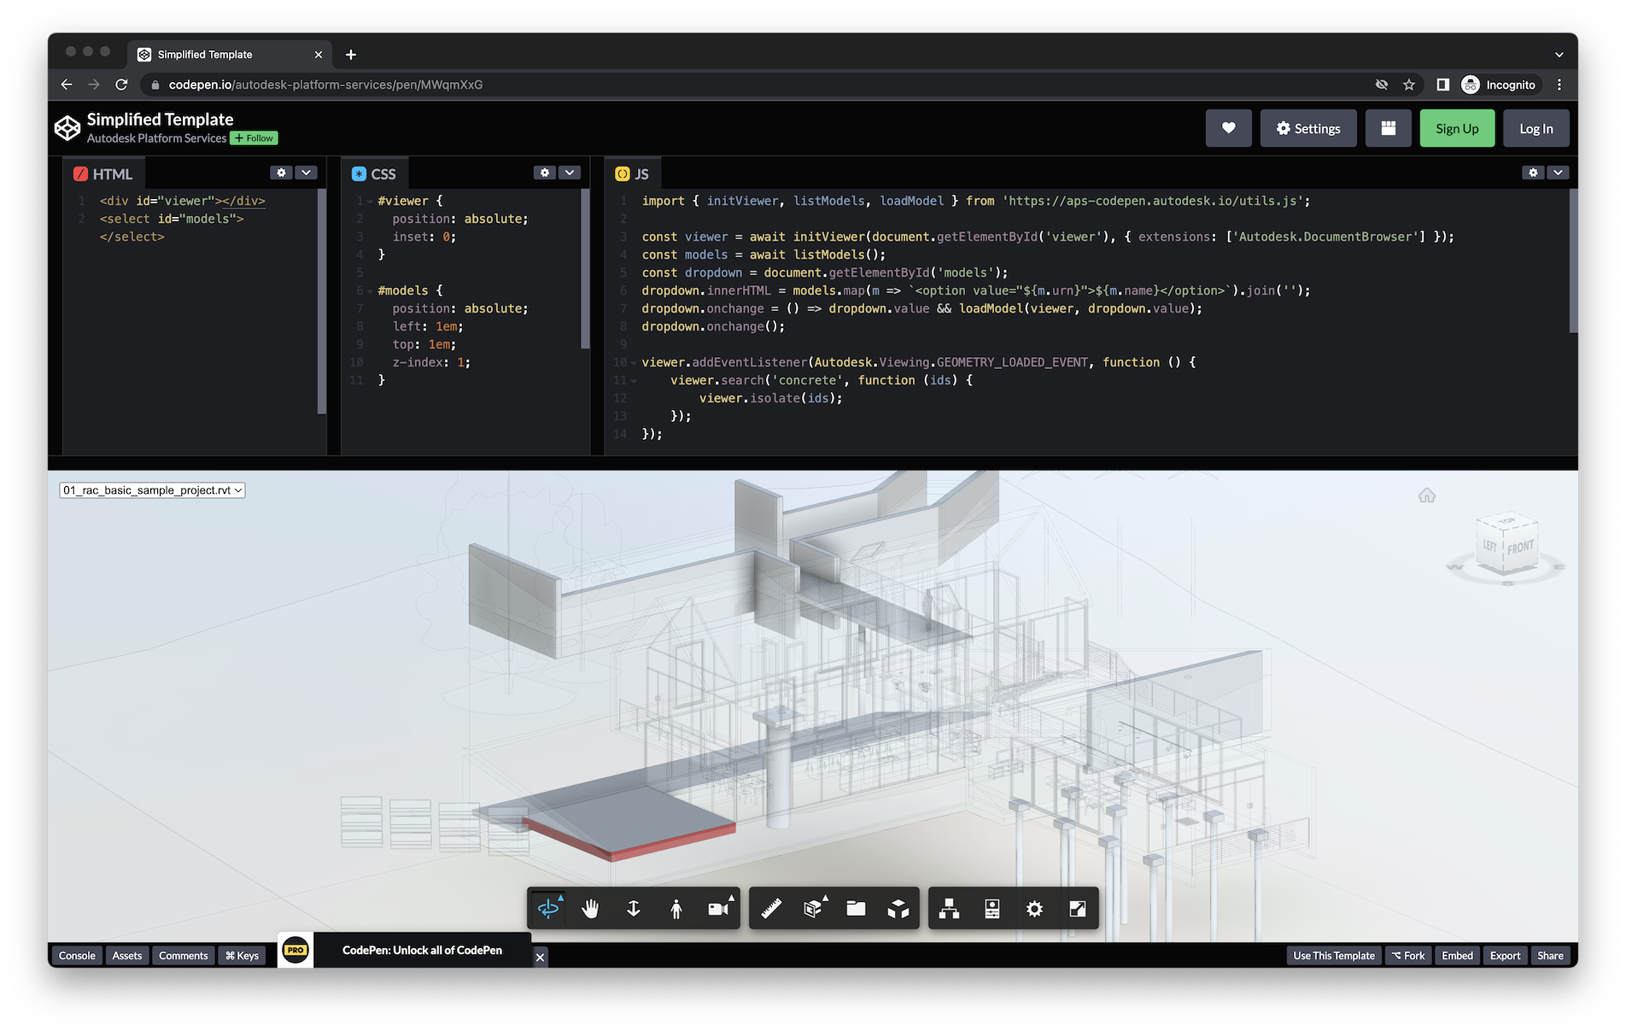The width and height of the screenshot is (1626, 1031).
Task: Select the Orbit tool in viewer toolbar
Action: pos(548,909)
